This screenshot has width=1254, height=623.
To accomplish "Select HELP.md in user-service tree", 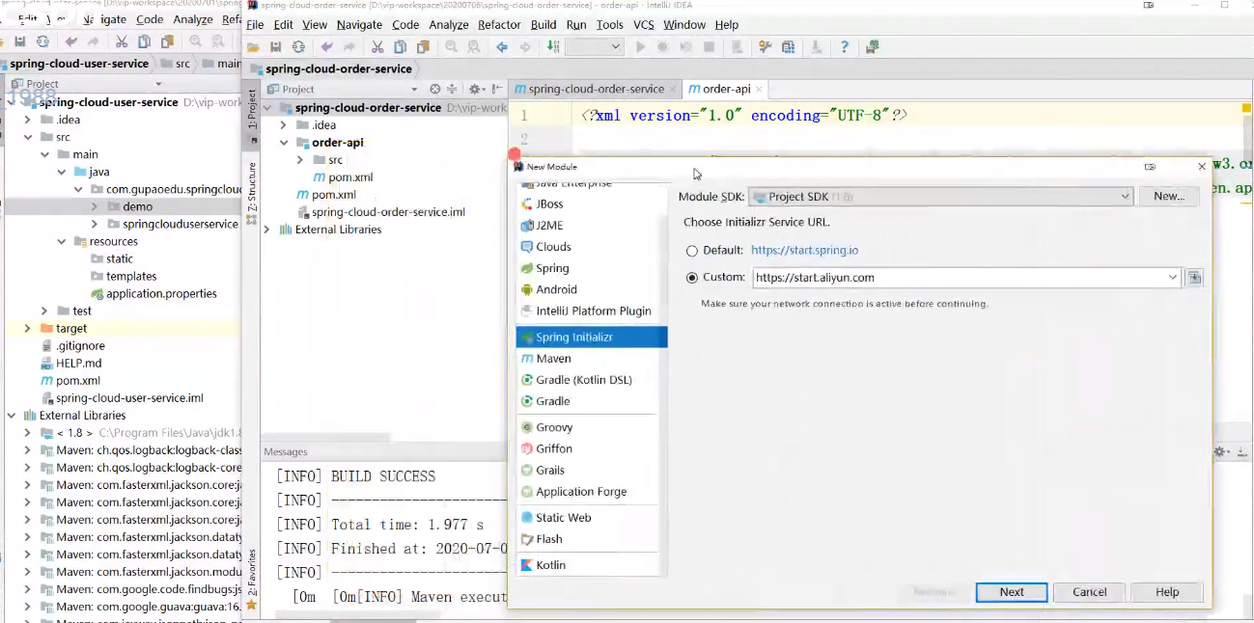I will pos(71,364).
